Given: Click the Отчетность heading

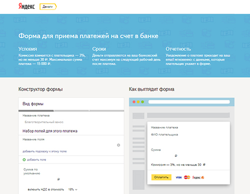Looking at the screenshot, I should (x=178, y=49).
